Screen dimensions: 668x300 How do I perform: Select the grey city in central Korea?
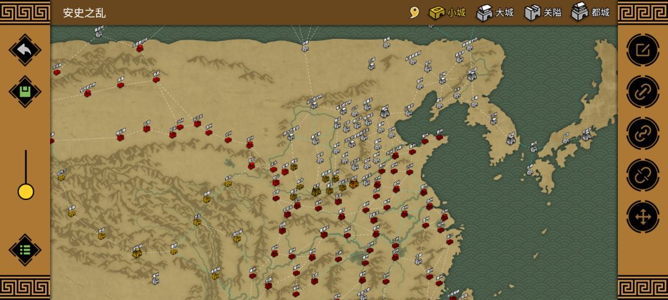(x=494, y=121)
